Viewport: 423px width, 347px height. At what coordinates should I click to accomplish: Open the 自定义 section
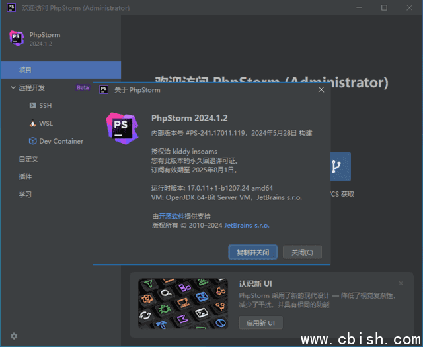[x=28, y=159]
